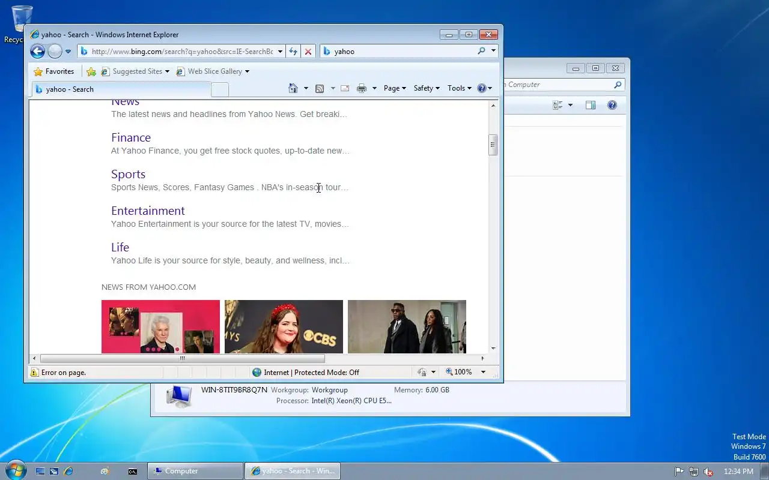Click the search box containing yahoo
769x480 pixels.
click(400, 52)
